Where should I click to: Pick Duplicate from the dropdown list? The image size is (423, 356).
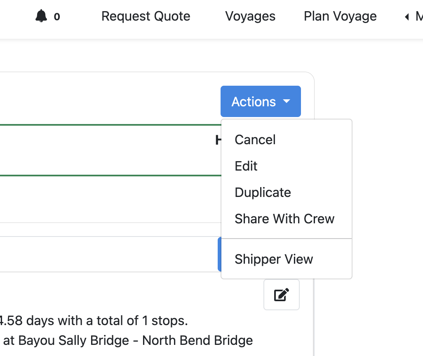point(263,192)
